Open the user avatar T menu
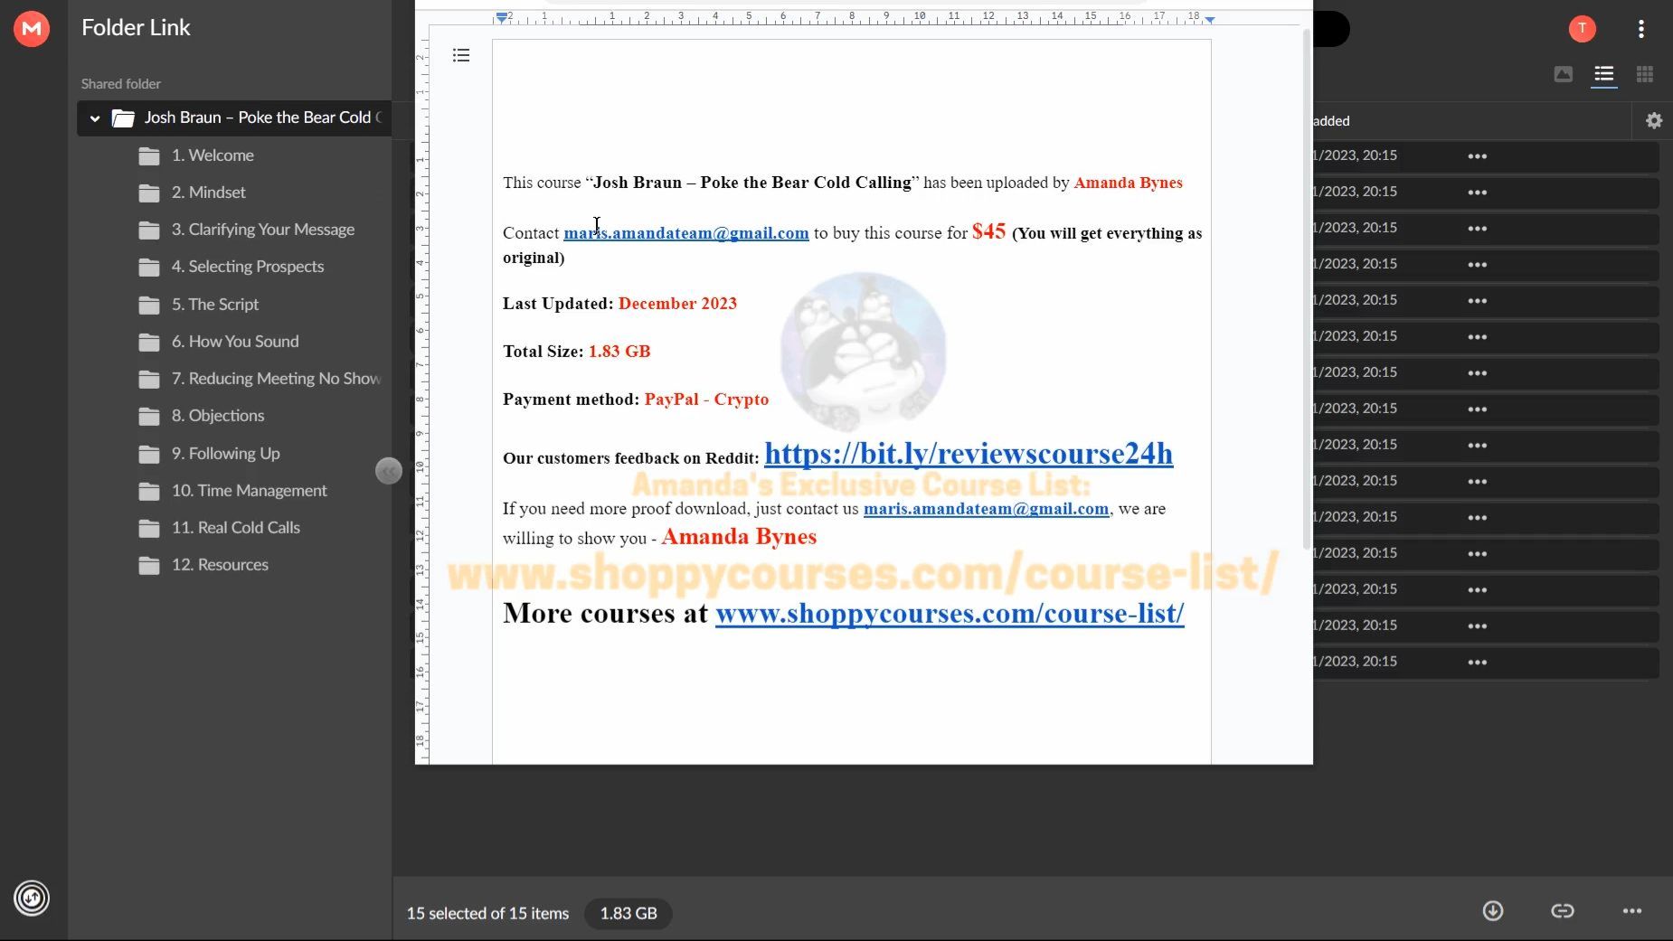The image size is (1673, 941). [x=1582, y=29]
